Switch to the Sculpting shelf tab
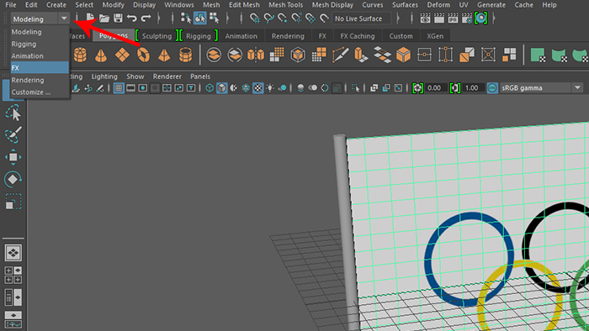589x331 pixels. click(x=157, y=36)
